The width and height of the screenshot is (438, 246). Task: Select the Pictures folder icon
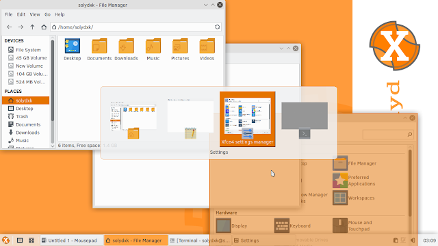[x=180, y=46]
